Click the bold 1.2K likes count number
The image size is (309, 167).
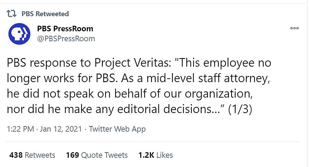click(x=146, y=155)
